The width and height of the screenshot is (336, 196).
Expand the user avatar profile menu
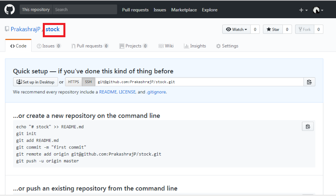tap(318, 10)
